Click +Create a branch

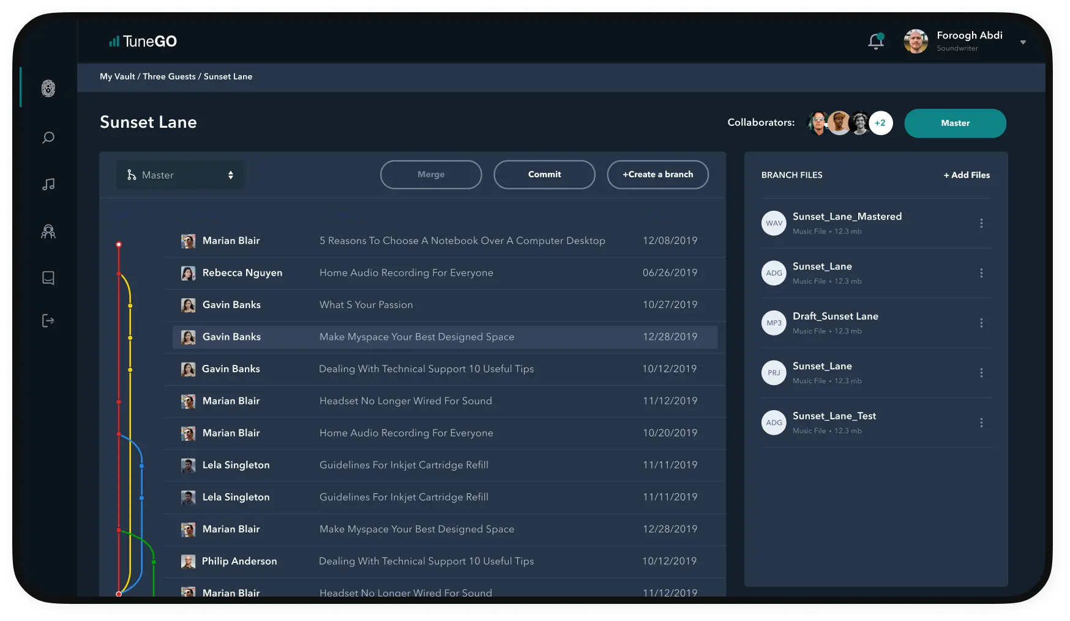click(x=657, y=174)
